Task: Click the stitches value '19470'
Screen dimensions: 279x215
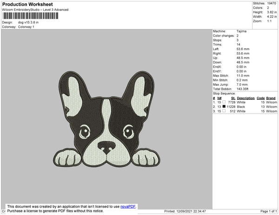Action: pos(272,3)
